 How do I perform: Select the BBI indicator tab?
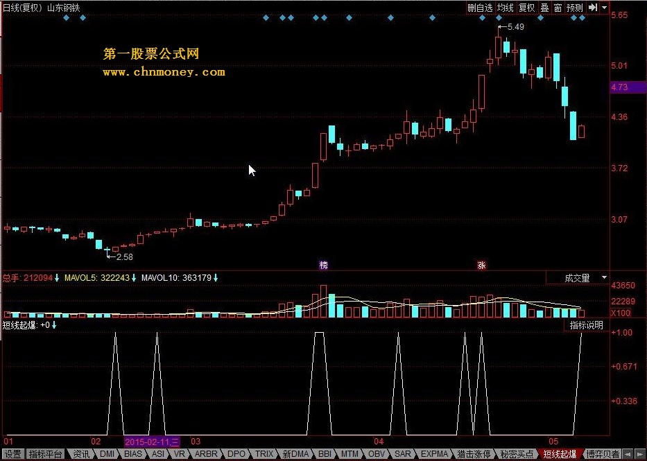click(325, 454)
